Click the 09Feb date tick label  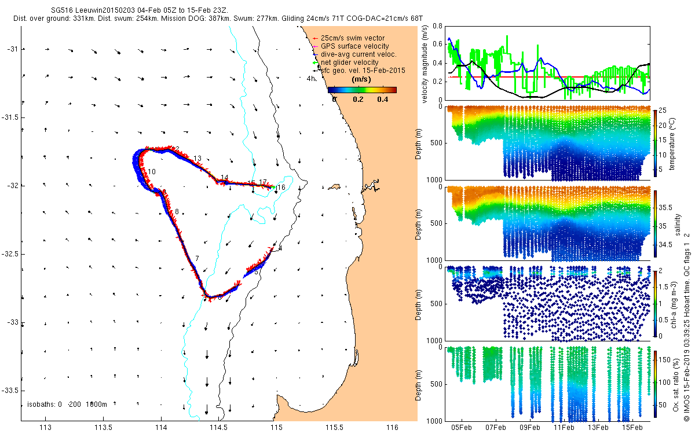point(530,428)
